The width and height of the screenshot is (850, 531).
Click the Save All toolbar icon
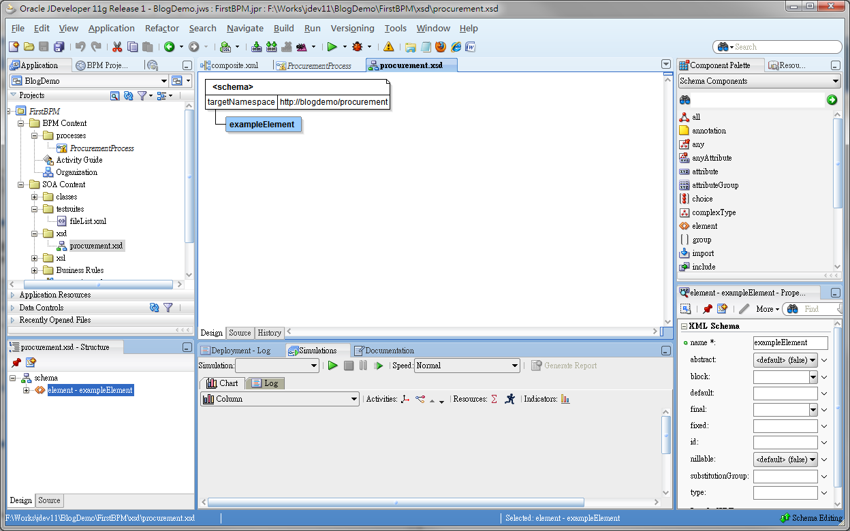coord(59,47)
